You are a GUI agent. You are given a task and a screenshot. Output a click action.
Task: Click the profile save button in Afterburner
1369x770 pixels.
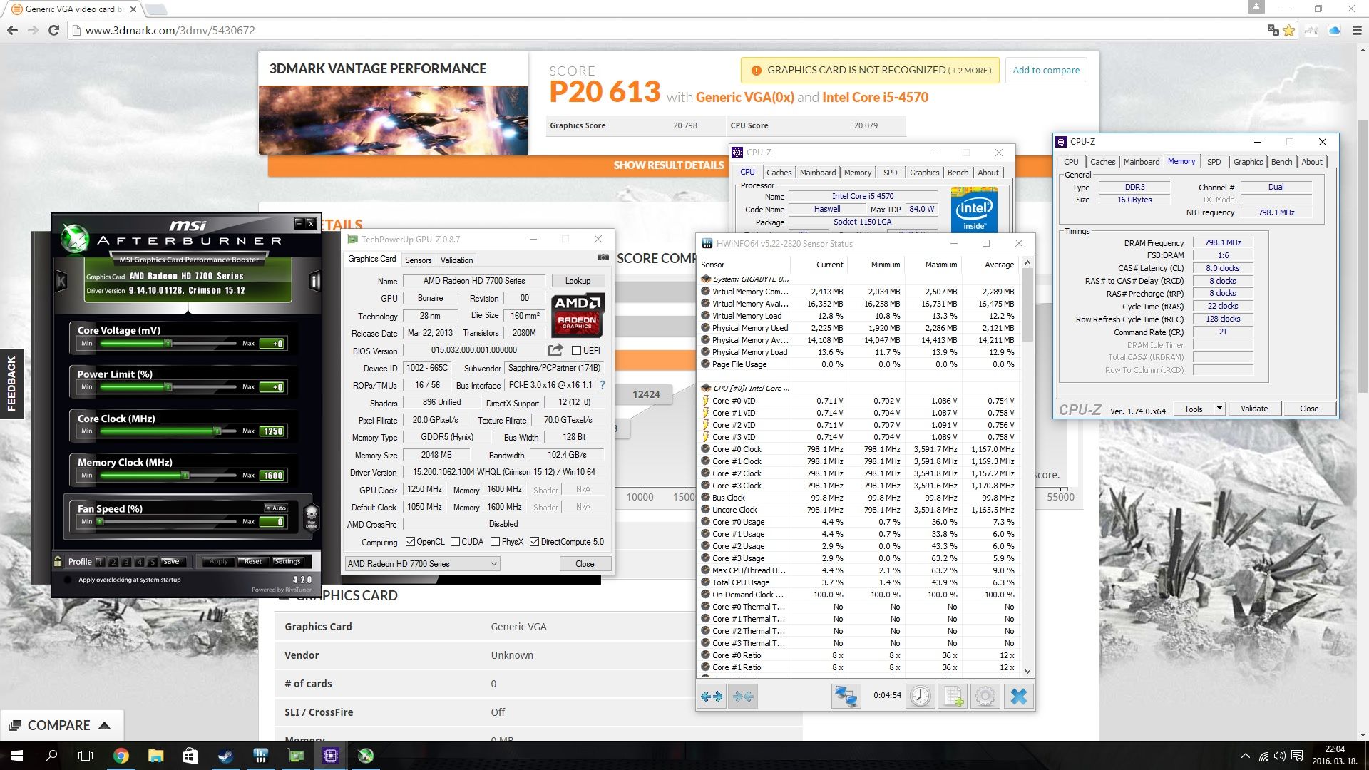click(x=171, y=562)
